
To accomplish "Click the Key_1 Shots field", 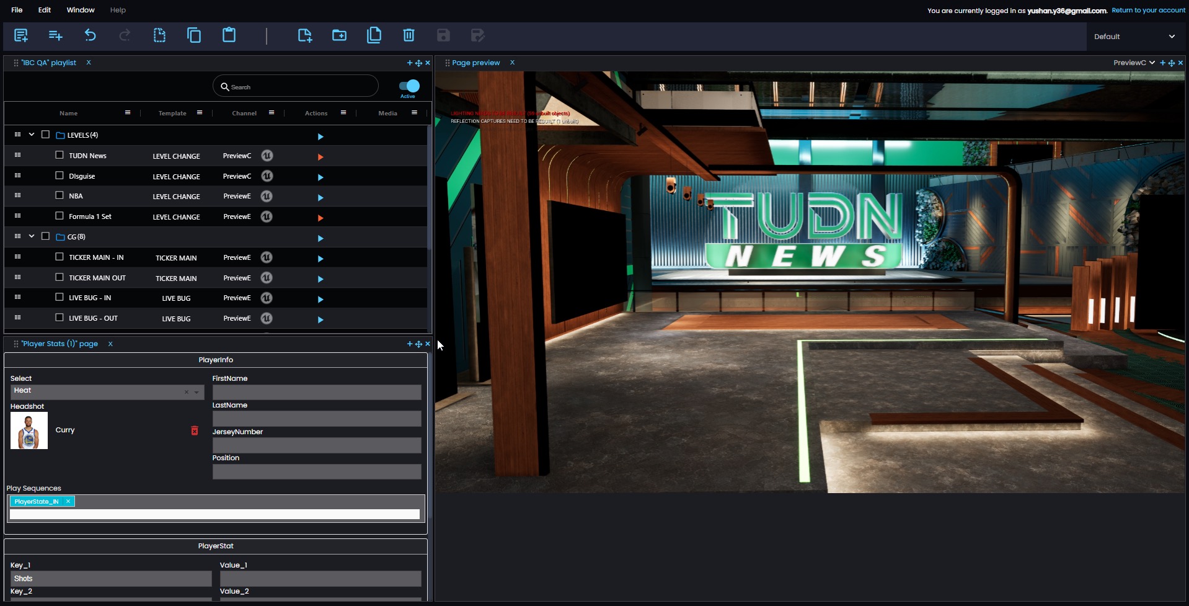I will point(111,579).
